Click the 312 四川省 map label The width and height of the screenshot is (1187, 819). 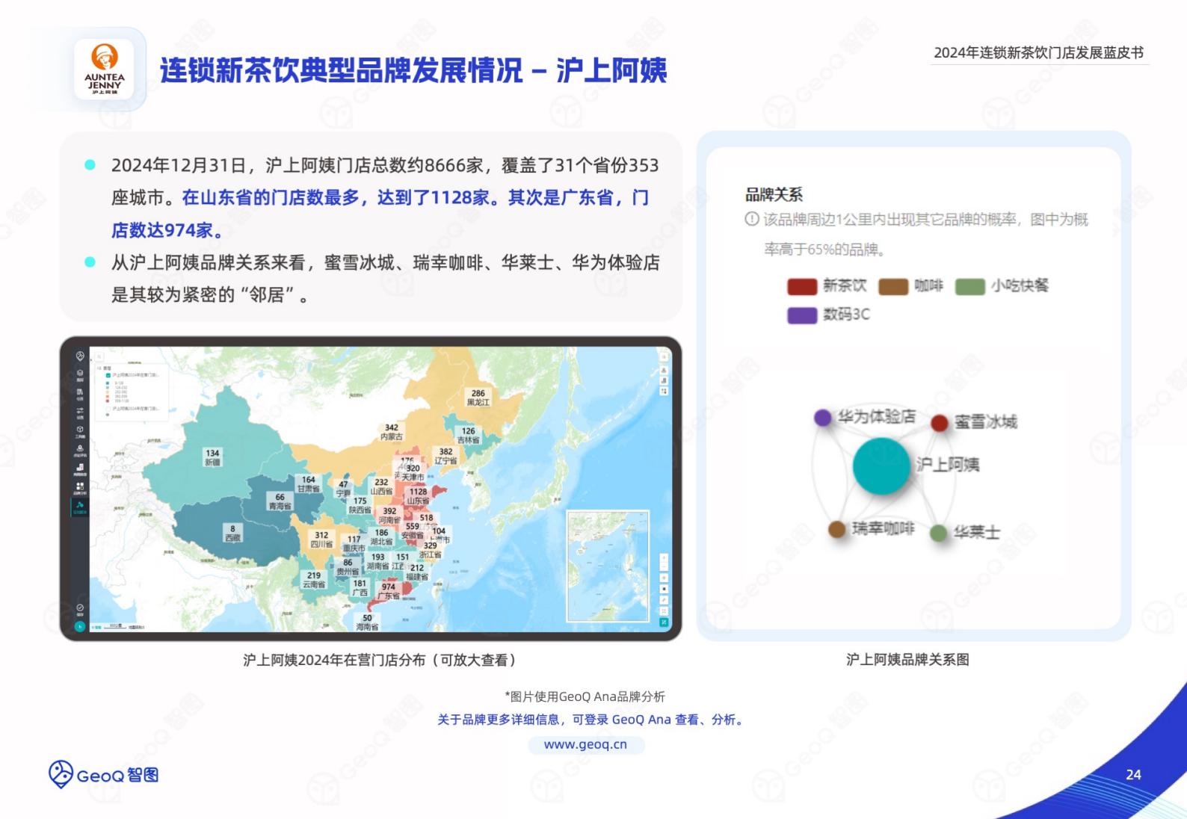[321, 540]
